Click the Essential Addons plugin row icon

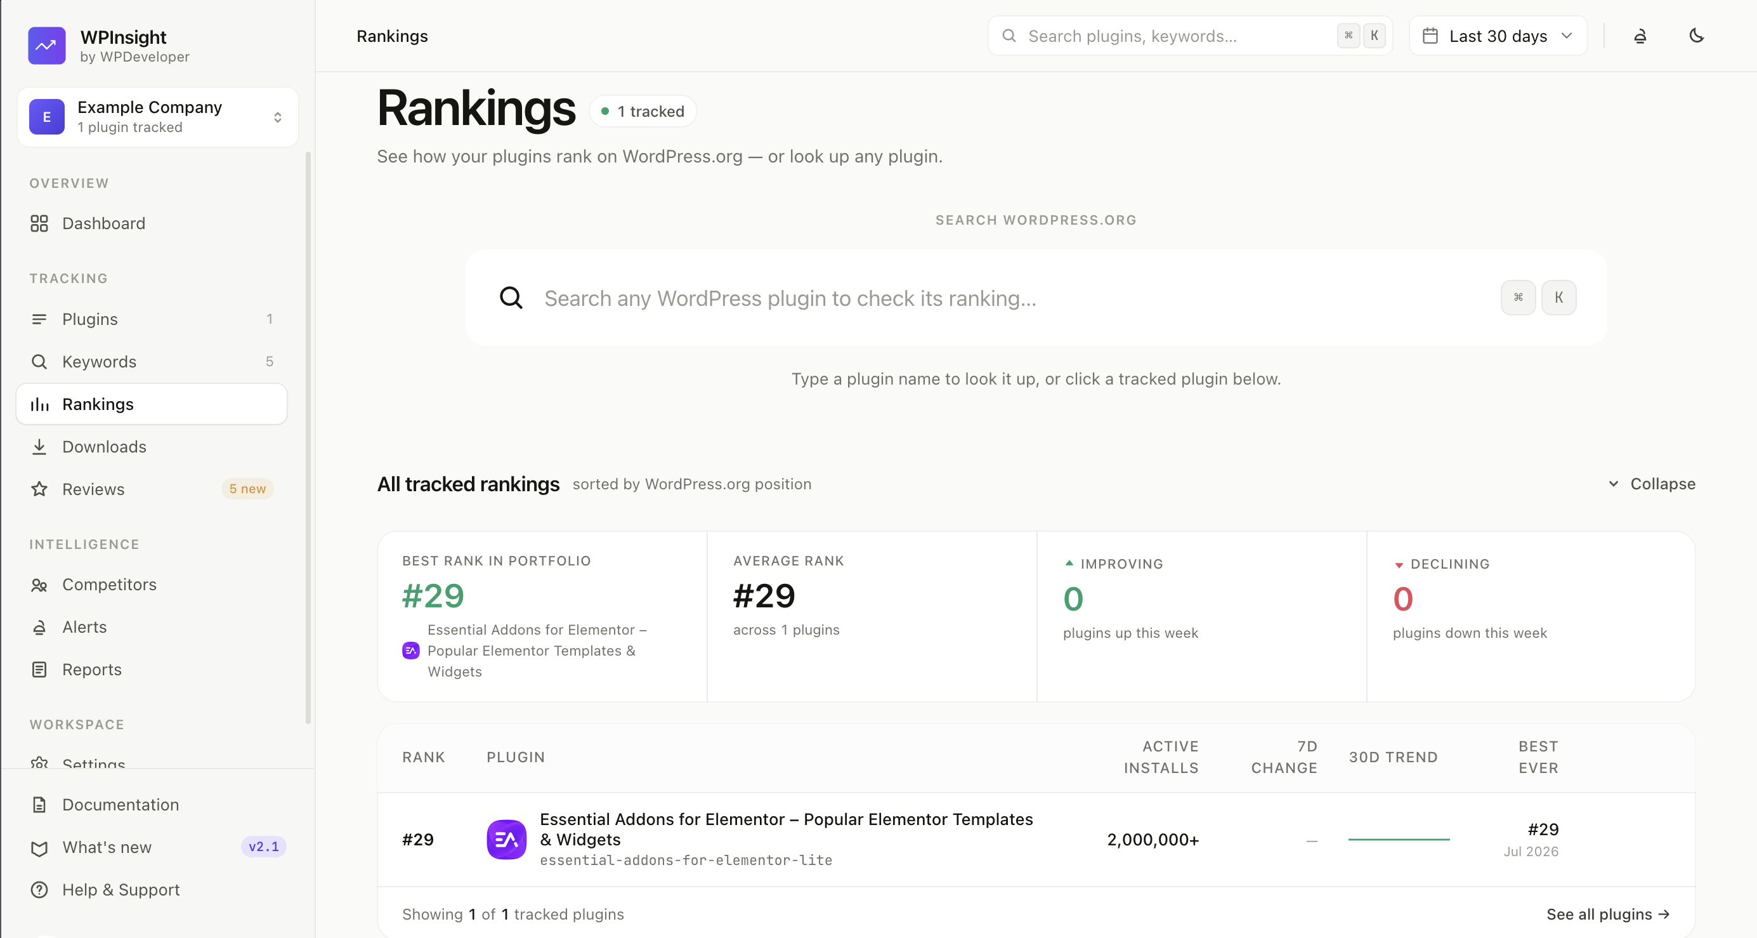(x=506, y=839)
